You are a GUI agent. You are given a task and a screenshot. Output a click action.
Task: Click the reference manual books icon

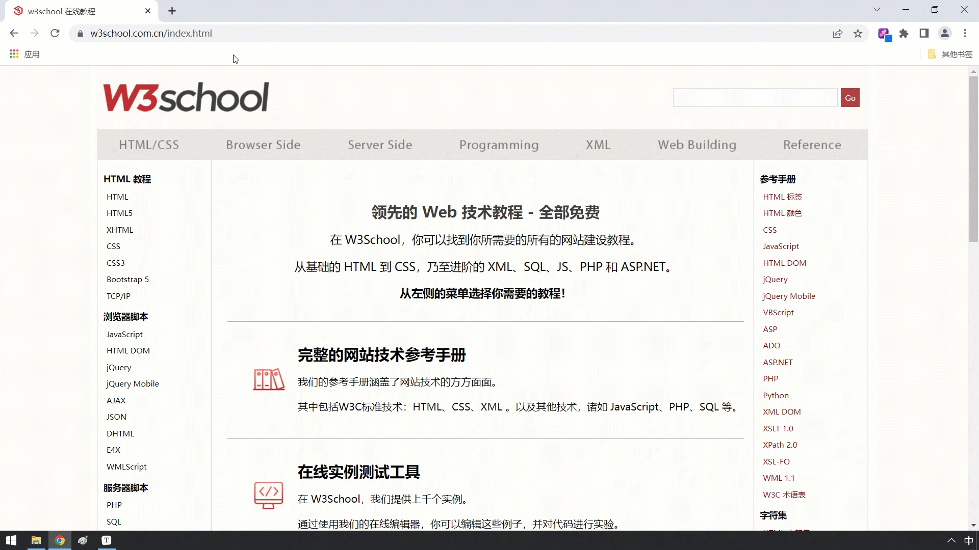(x=269, y=379)
